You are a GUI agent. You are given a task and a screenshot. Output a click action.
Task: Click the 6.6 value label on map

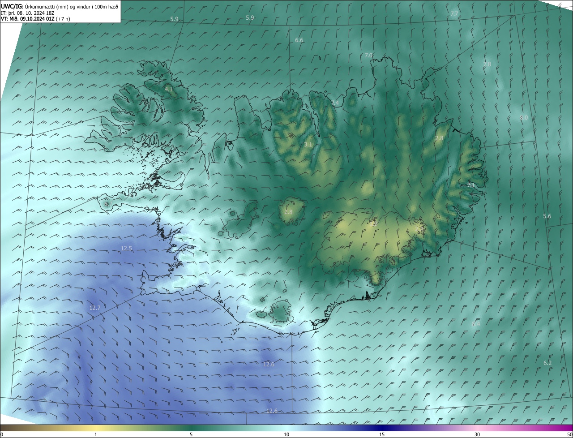[299, 40]
